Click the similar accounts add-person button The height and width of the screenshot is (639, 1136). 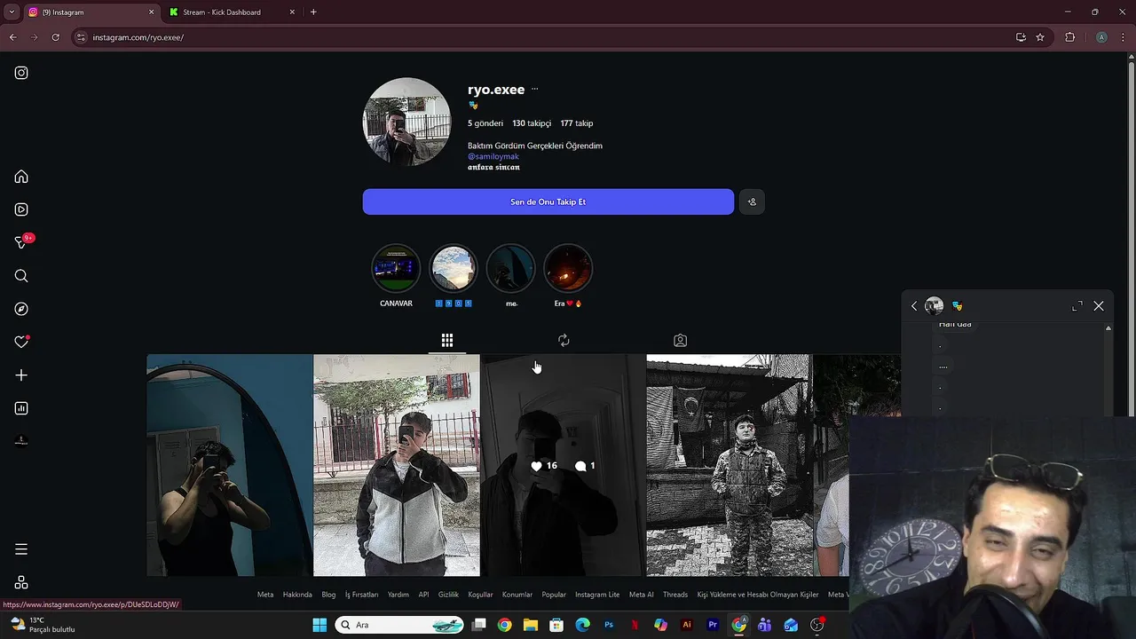752,201
